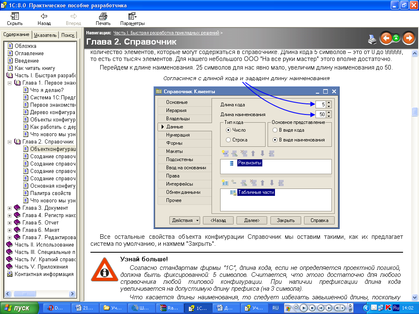
Task: Select the Число radio button
Action: 228,130
